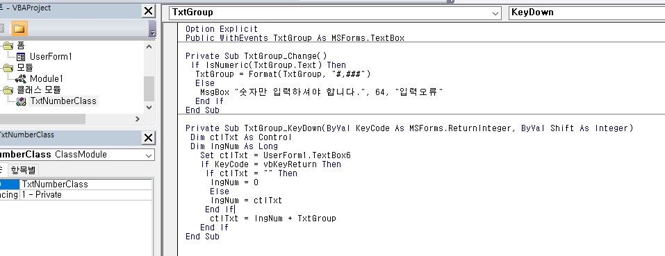Click 'Private Sub TxtGroup_KeyDown' declaration line
Screen dimensions: 665x256
click(x=409, y=128)
